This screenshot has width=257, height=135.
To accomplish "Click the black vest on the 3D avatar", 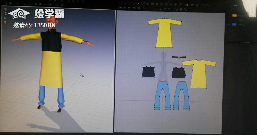I will point(51,41).
